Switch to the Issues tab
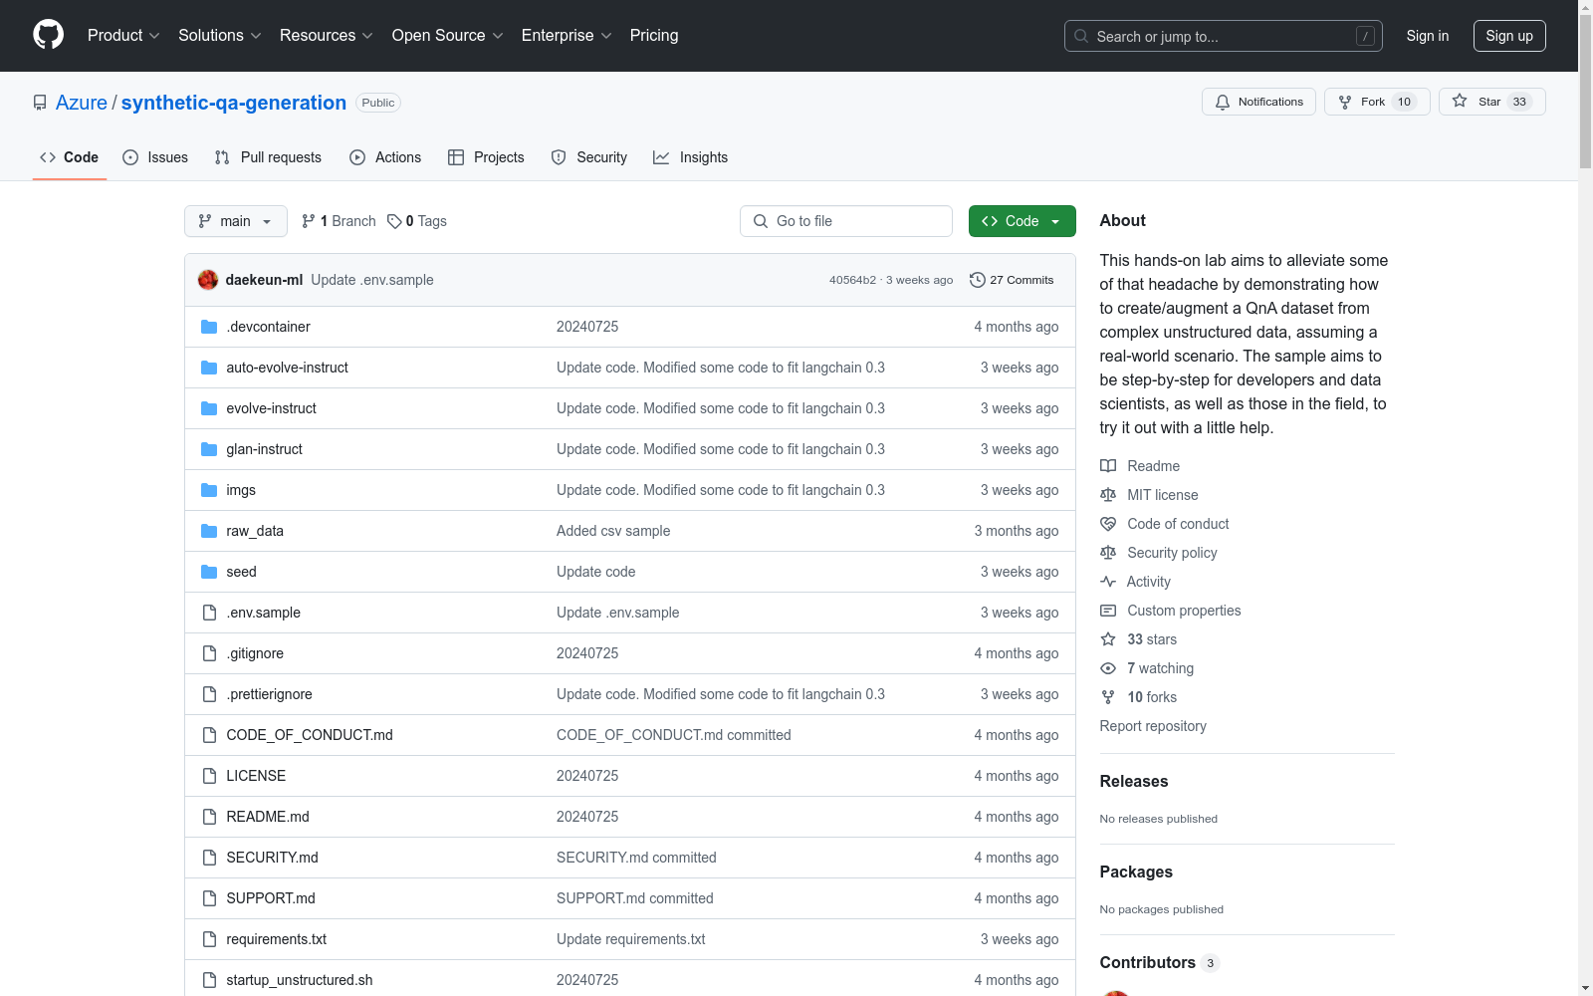 pos(155,157)
